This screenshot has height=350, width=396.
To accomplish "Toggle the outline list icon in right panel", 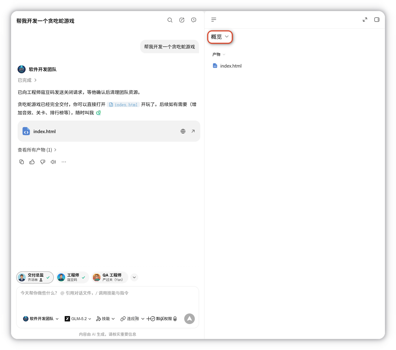I will tap(214, 20).
